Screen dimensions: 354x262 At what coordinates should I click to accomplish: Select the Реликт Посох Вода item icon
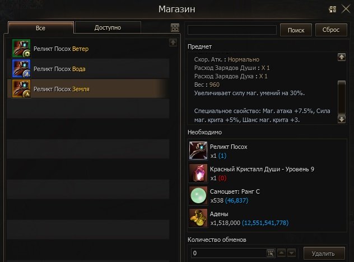(21, 69)
